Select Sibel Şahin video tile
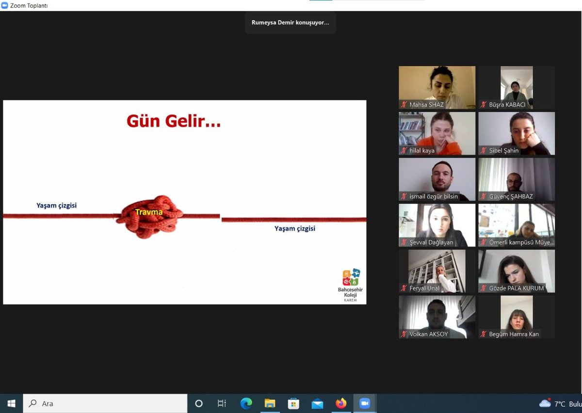 tap(517, 133)
